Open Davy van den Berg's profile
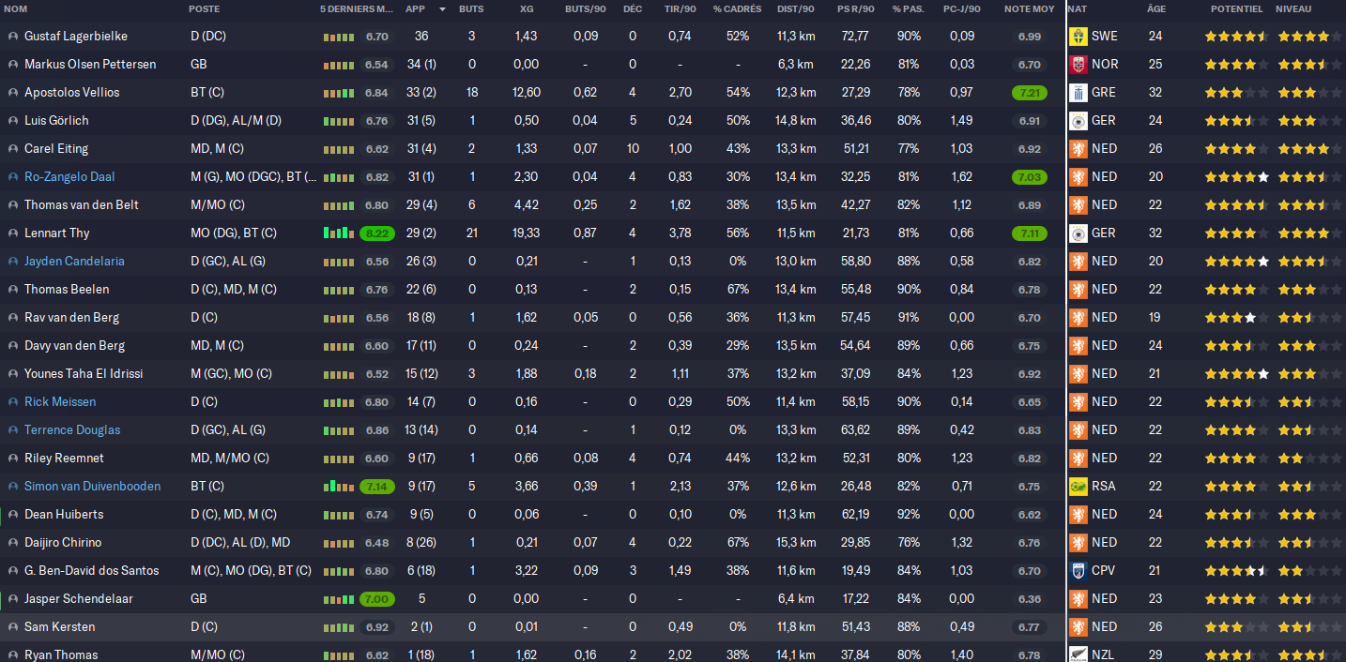This screenshot has height=662, width=1346. [74, 346]
